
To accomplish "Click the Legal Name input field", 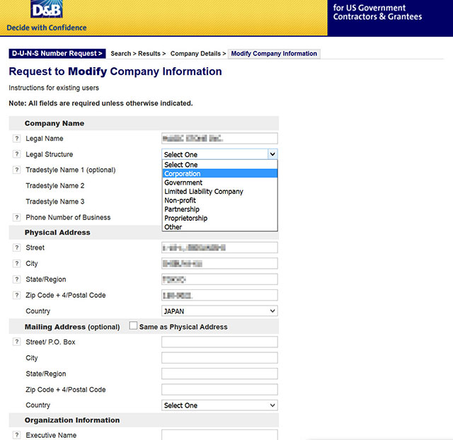I will tap(219, 138).
